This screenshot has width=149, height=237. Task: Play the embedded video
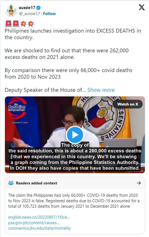pyautogui.click(x=75, y=135)
